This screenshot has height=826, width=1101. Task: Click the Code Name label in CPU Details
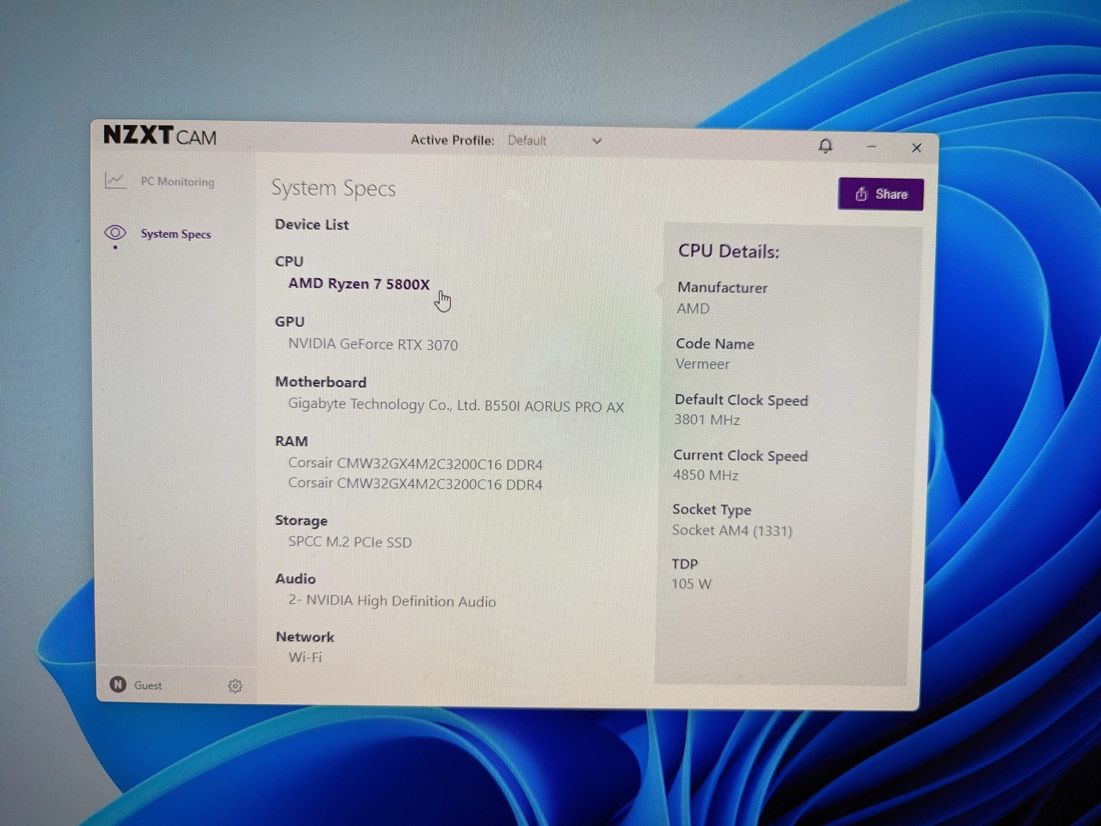point(715,344)
